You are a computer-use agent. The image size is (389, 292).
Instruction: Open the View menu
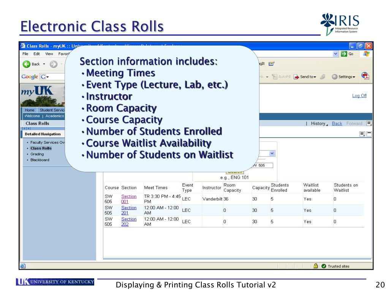pyautogui.click(x=49, y=54)
